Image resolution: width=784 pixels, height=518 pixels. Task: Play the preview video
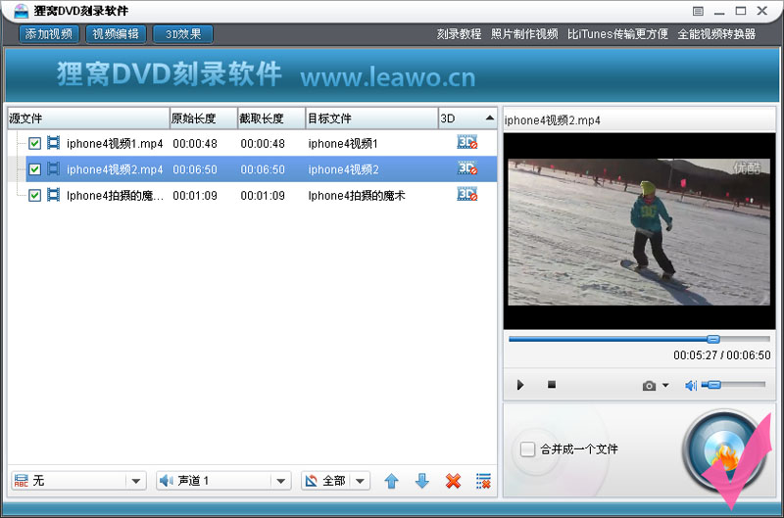pyautogui.click(x=520, y=385)
